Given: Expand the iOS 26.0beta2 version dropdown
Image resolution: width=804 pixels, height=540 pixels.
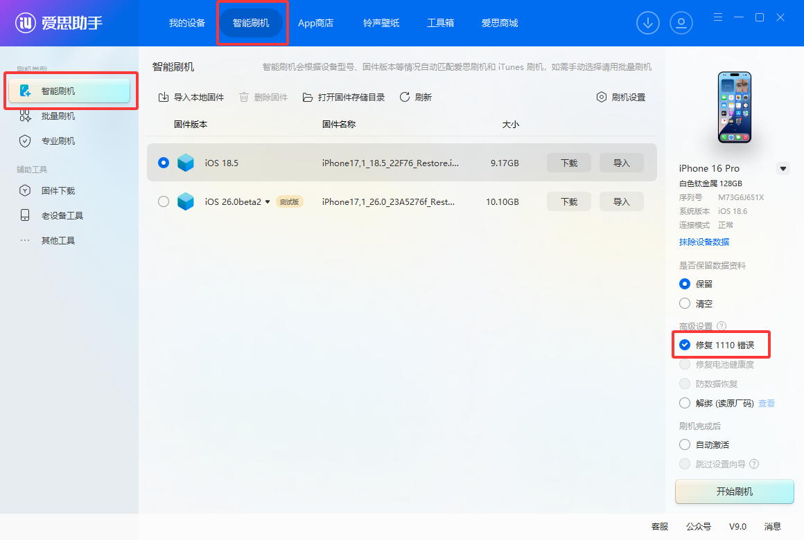Looking at the screenshot, I should pos(268,202).
